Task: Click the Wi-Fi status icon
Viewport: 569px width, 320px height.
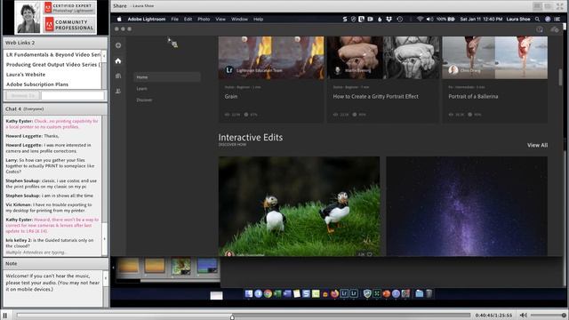Action: (420, 19)
